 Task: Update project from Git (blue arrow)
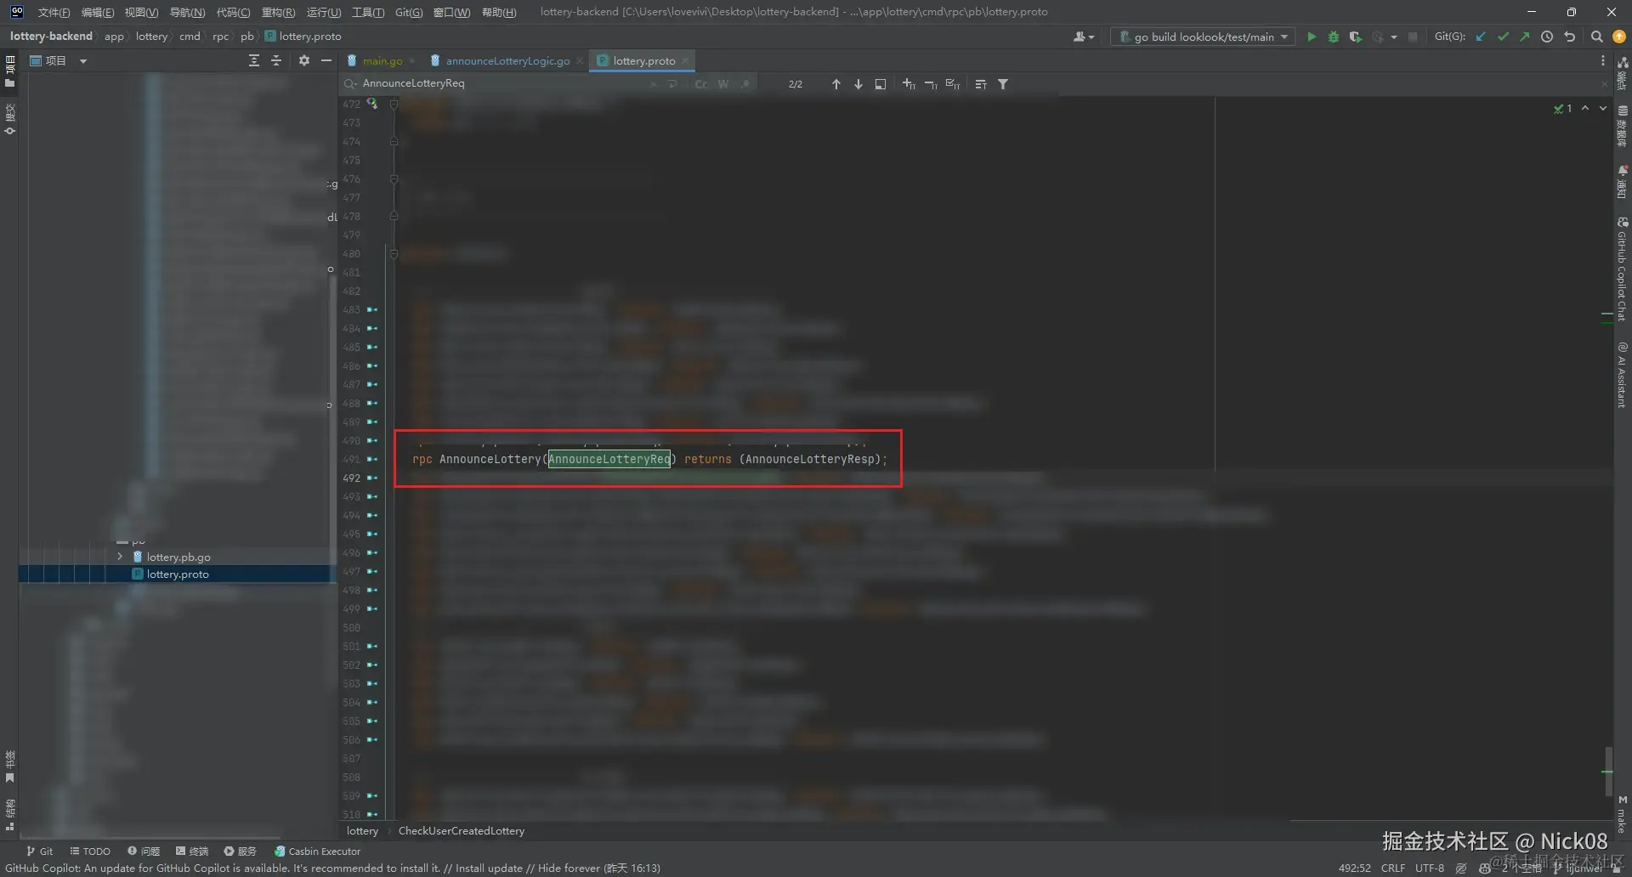click(1481, 37)
